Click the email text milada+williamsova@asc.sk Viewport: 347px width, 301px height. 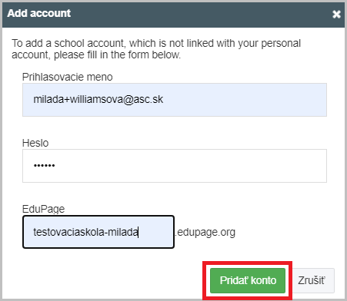pos(98,99)
